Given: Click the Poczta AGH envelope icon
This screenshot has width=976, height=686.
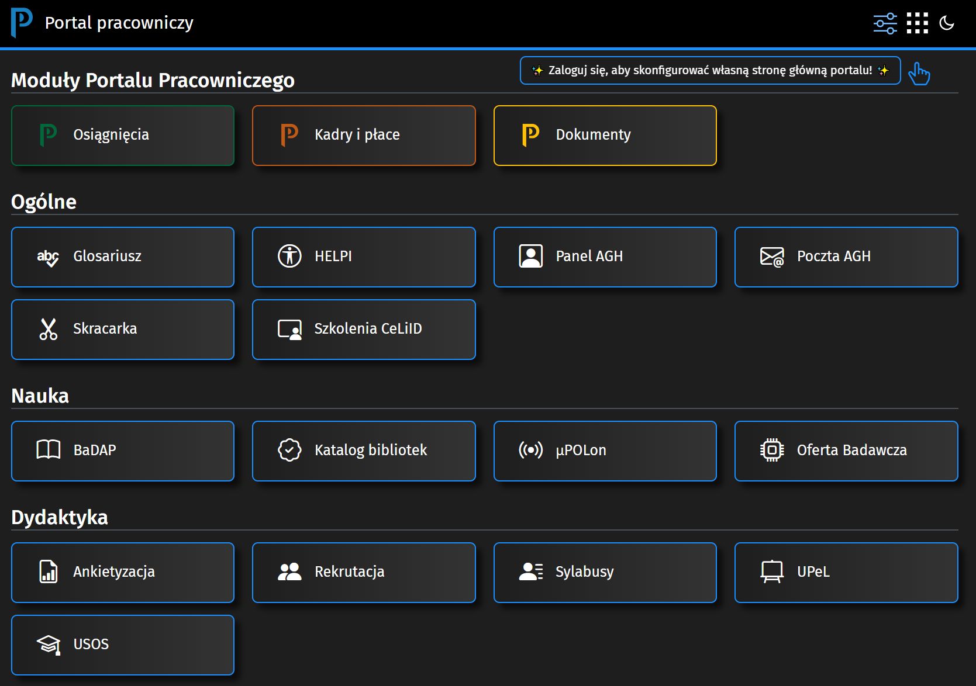Looking at the screenshot, I should click(771, 257).
